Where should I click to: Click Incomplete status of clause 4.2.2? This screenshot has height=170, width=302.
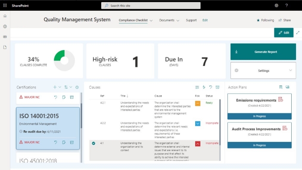[x=212, y=123]
